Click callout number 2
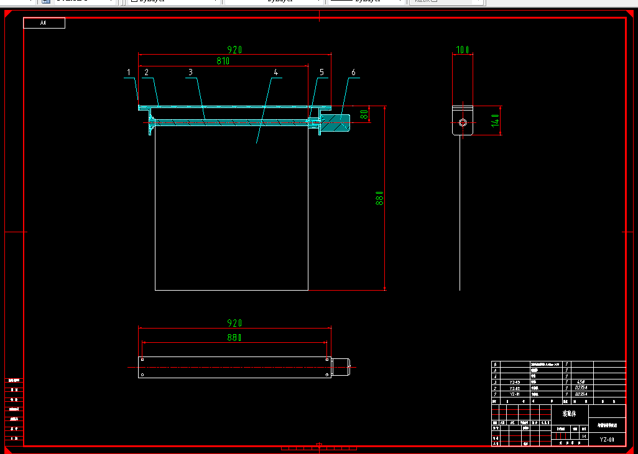 tap(147, 72)
